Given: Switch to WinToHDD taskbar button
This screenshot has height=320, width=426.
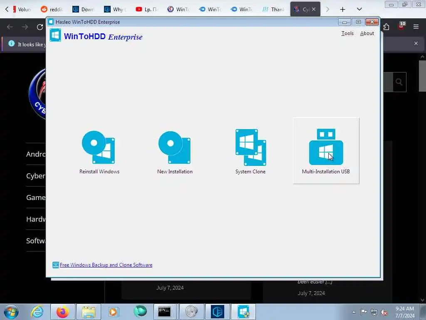Looking at the screenshot, I should click(x=243, y=312).
